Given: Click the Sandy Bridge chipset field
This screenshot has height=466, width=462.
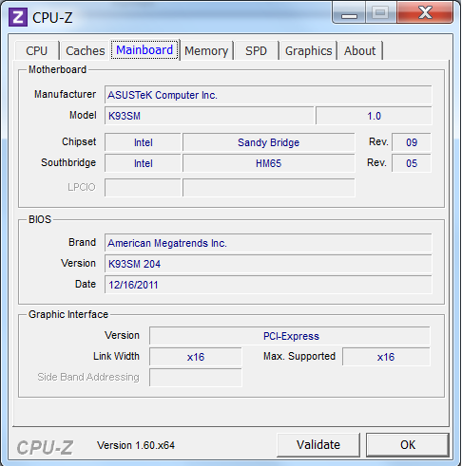Looking at the screenshot, I should 269,142.
